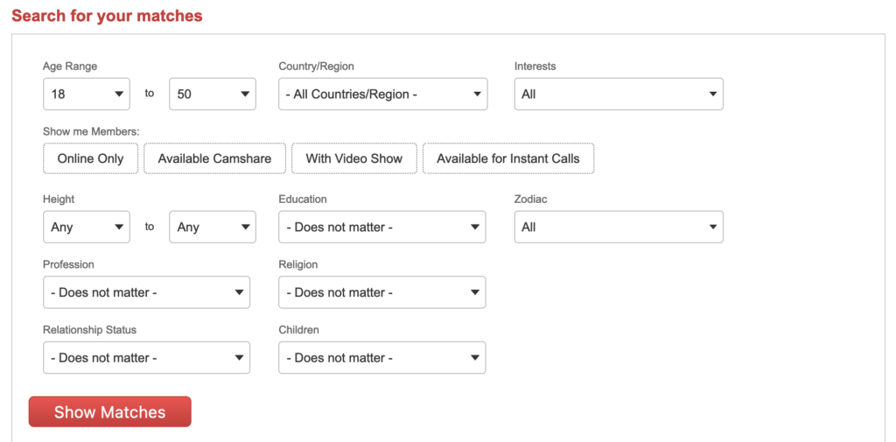Click the 'Relationship Status' label text

pyautogui.click(x=90, y=330)
